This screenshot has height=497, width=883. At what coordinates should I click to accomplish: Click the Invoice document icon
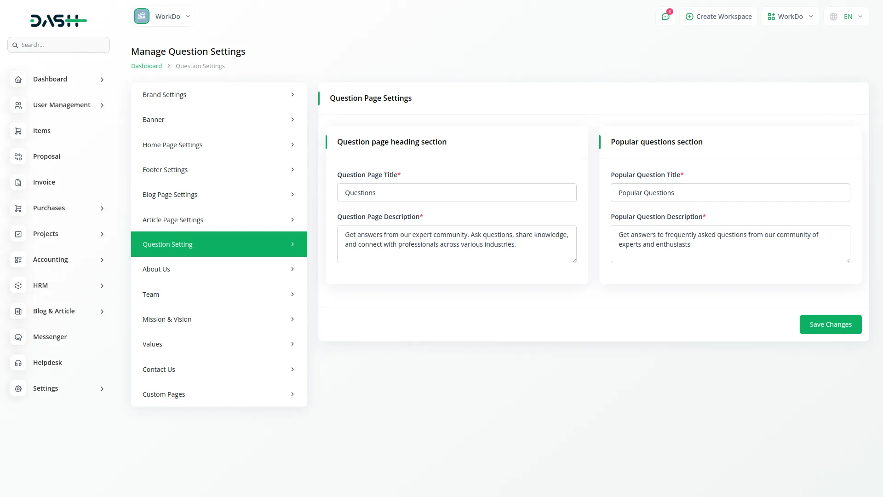pyautogui.click(x=18, y=183)
